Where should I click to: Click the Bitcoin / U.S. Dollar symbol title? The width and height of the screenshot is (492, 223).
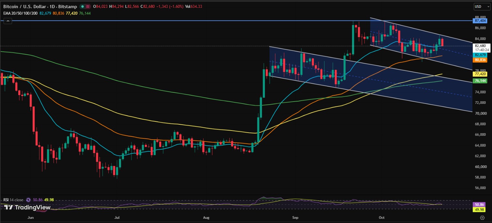40,7
